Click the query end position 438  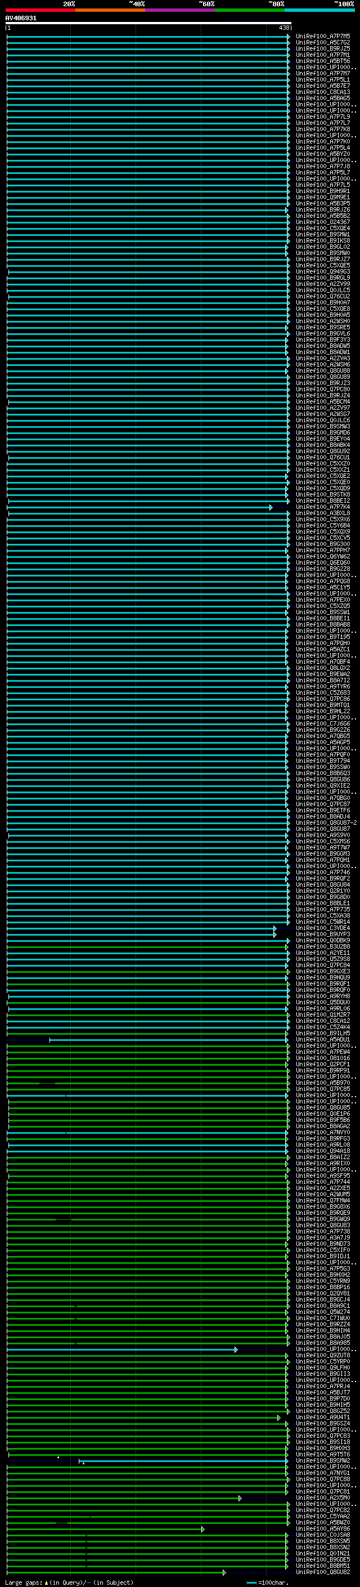pos(283,28)
